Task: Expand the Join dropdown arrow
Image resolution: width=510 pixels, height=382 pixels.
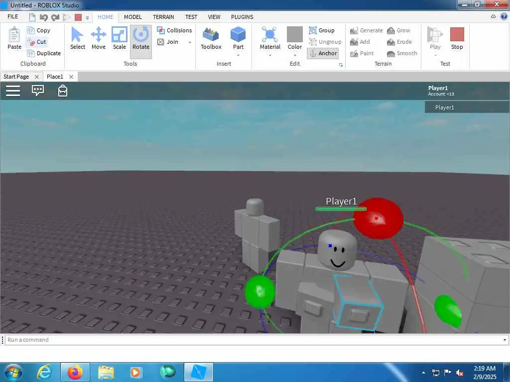Action: coord(190,42)
